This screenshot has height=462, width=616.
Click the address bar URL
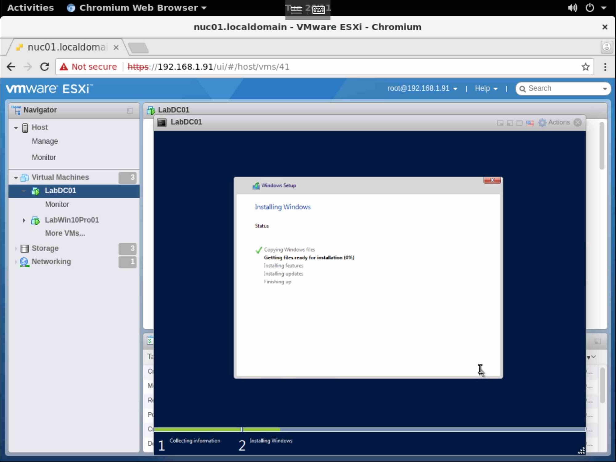[209, 67]
